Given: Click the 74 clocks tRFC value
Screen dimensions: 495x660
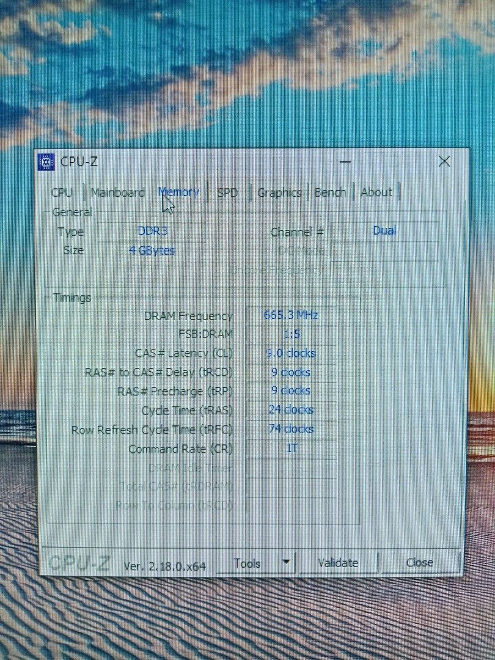Looking at the screenshot, I should [291, 430].
